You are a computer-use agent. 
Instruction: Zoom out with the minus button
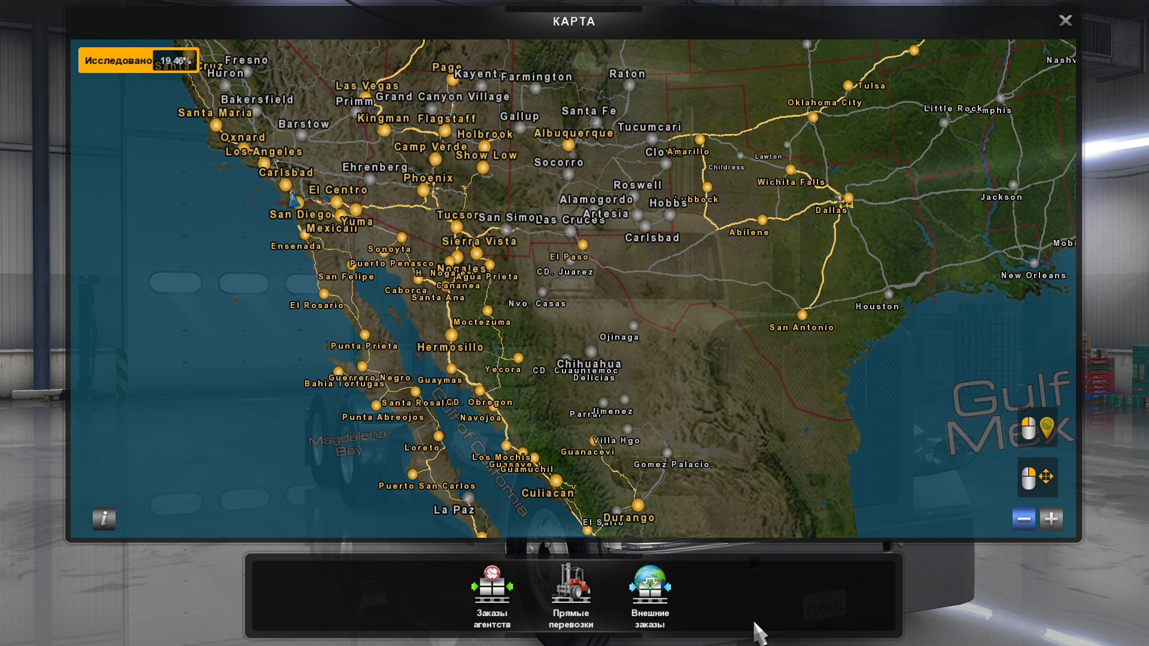(x=1024, y=519)
